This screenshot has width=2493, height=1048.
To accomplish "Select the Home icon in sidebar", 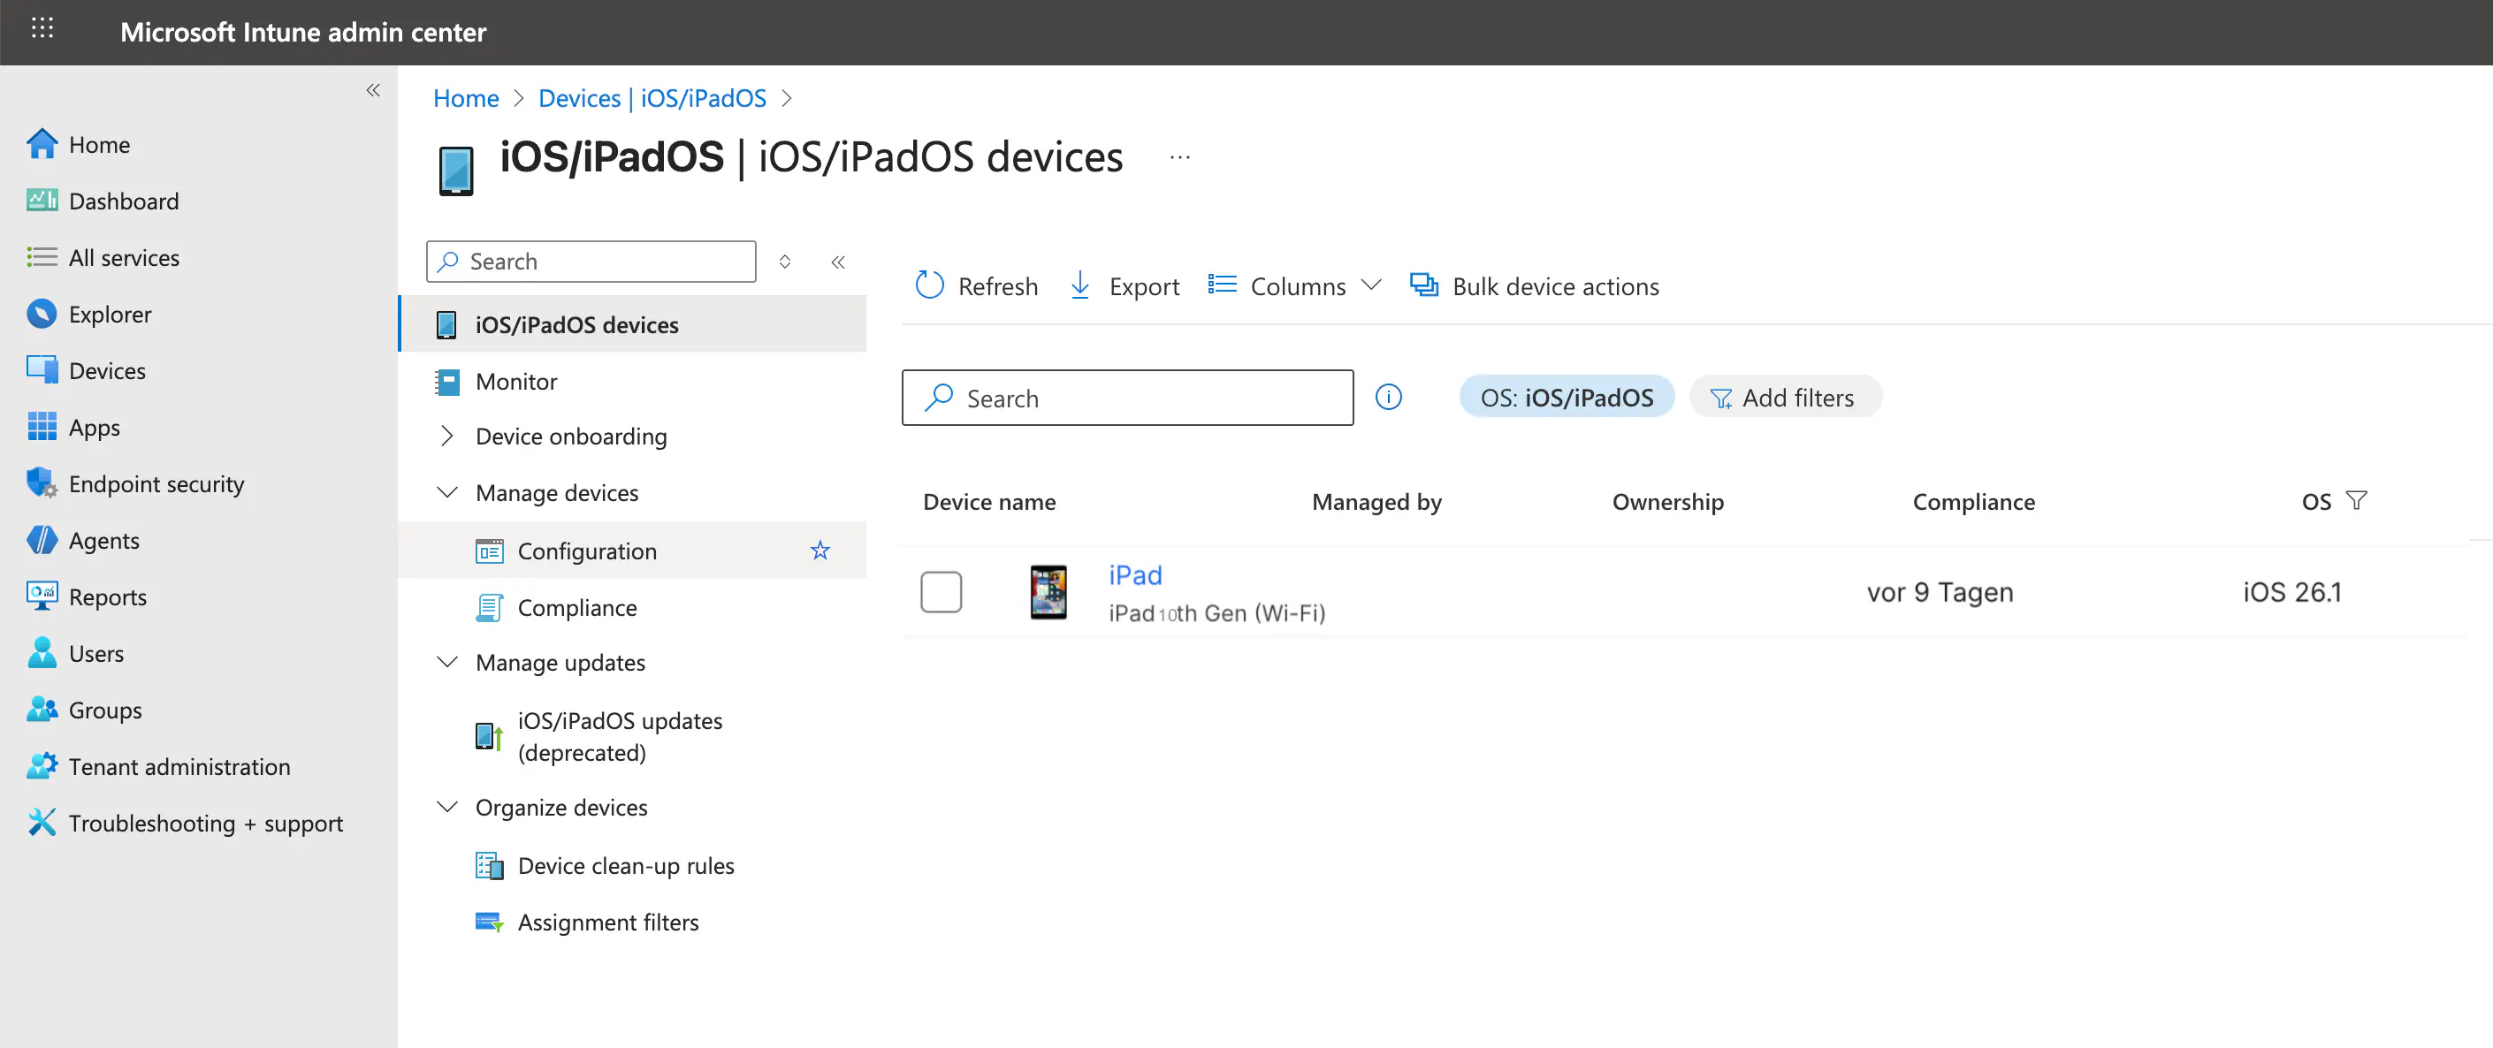I will [x=42, y=143].
